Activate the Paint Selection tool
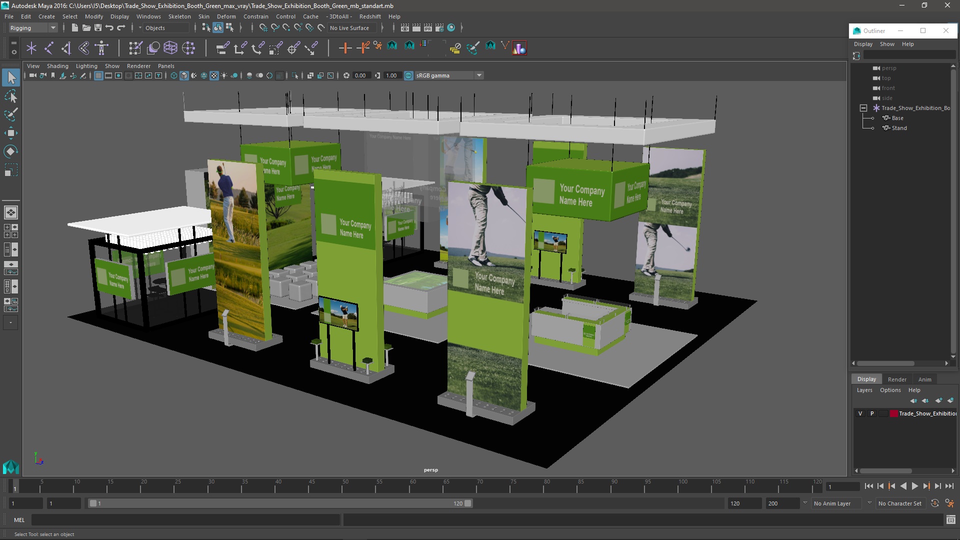Image resolution: width=960 pixels, height=540 pixels. [11, 114]
